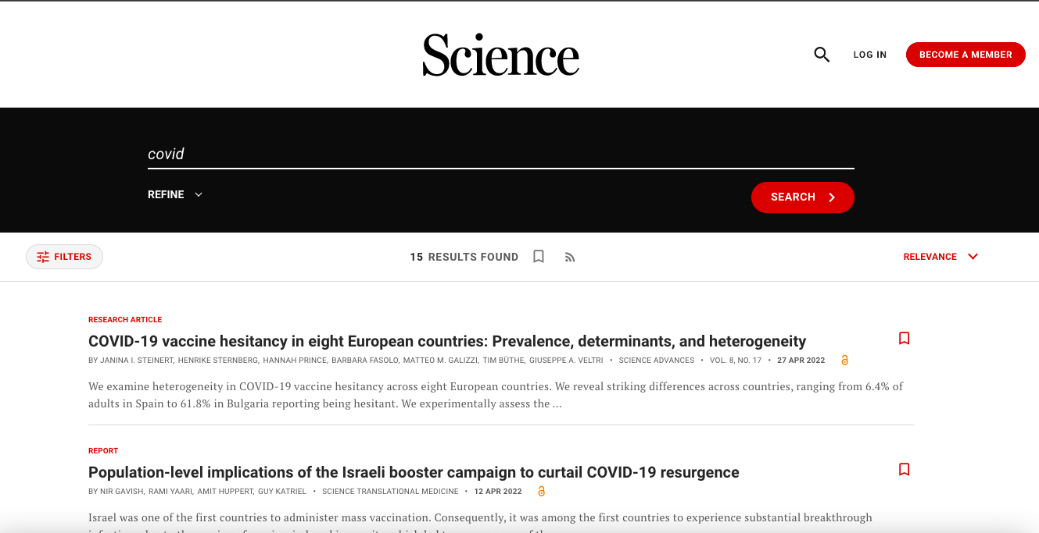This screenshot has width=1039, height=533.
Task: Expand the Refine search options
Action: (175, 194)
